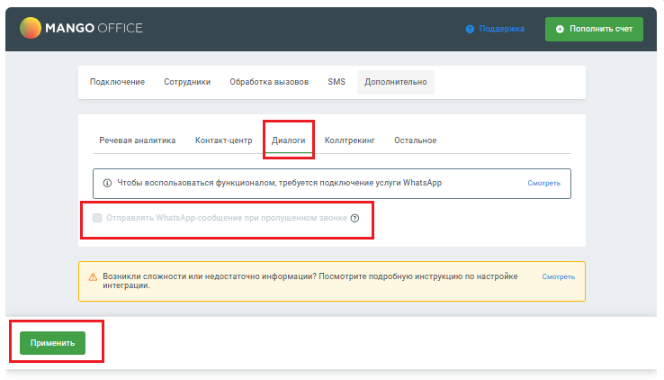664x380 pixels.
Task: Click text 'Возникли сложности или недостаточно информации?'
Action: [210, 276]
